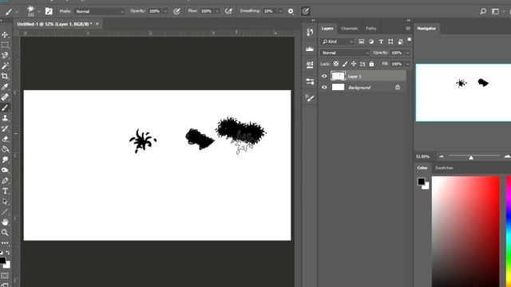Viewport: 511px width, 287px height.
Task: Select the Hand tool
Action: (5, 222)
